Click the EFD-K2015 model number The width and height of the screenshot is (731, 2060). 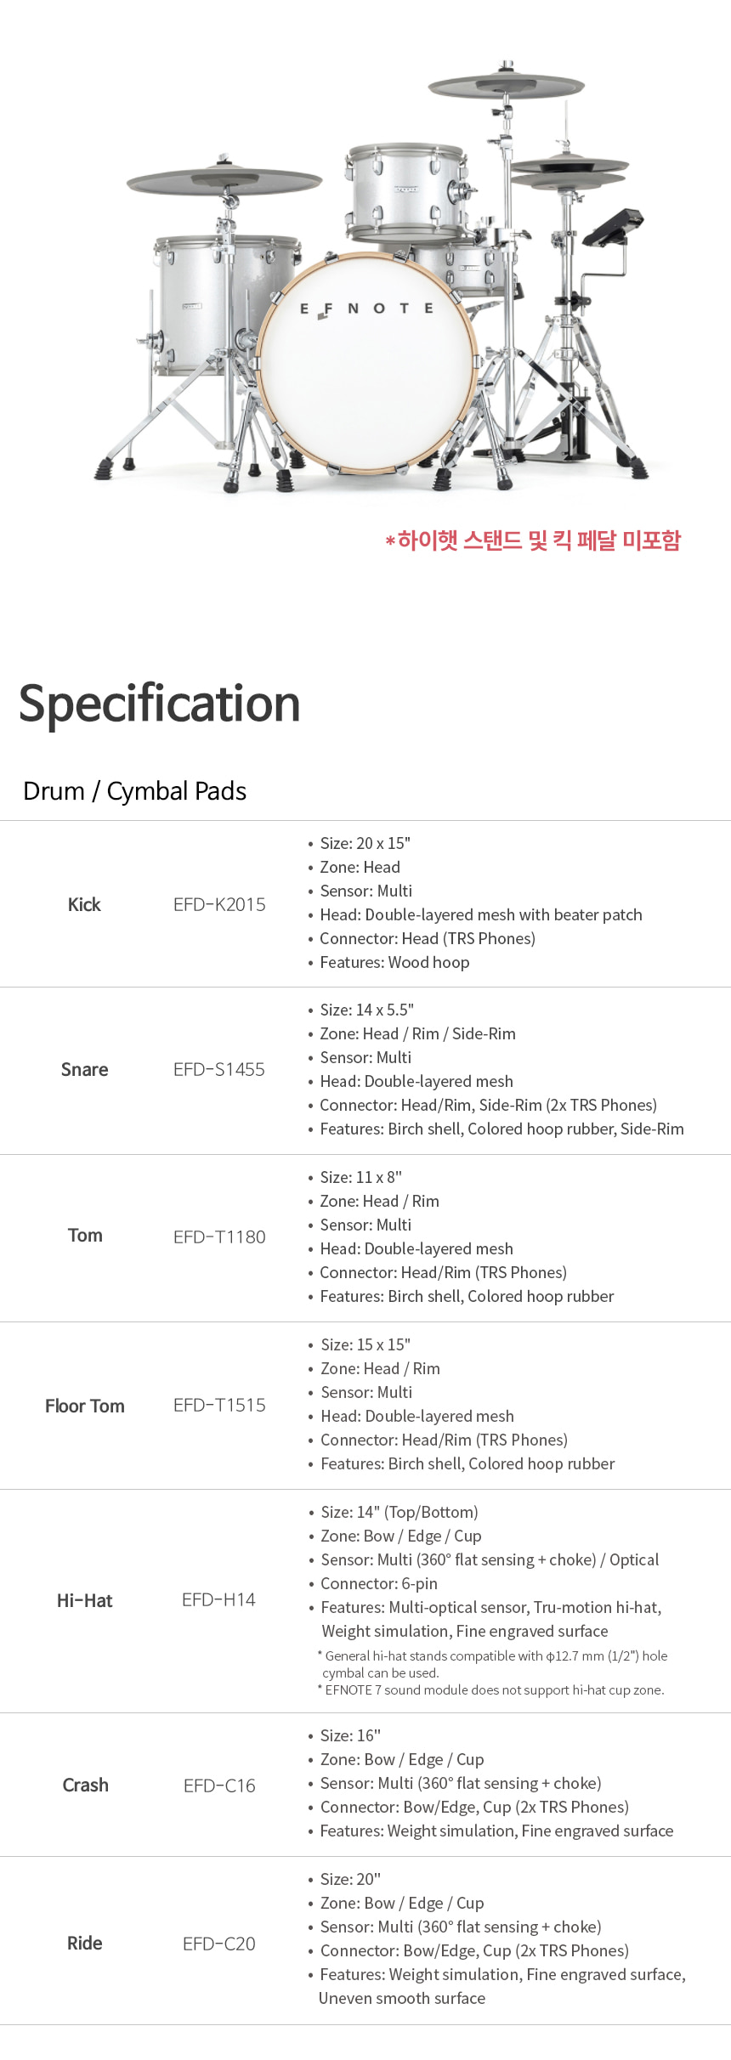[x=219, y=904]
